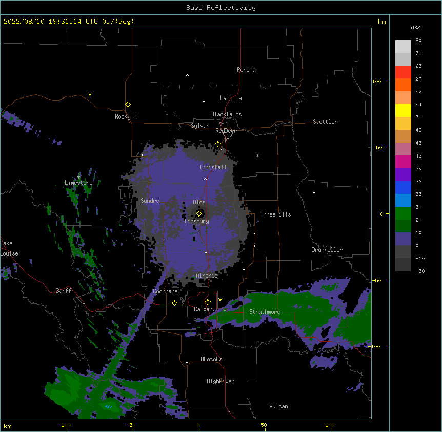Click the RedDeer city label
The height and width of the screenshot is (432, 442).
pyautogui.click(x=226, y=131)
